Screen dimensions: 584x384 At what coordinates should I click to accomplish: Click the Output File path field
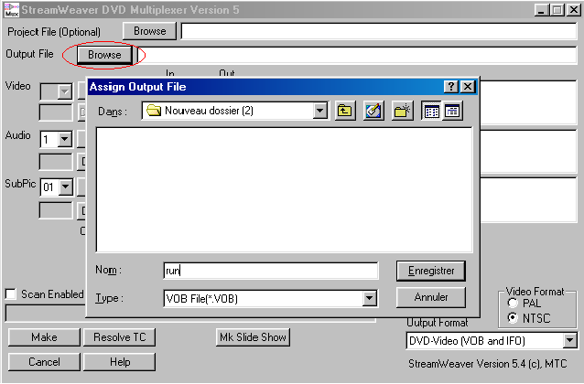pyautogui.click(x=358, y=55)
